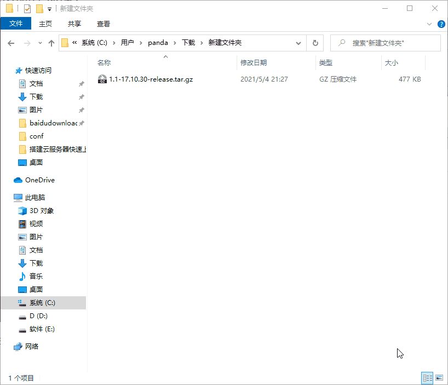The width and height of the screenshot is (448, 385).
Task: Open 音乐 under 此电脑
Action: click(36, 277)
